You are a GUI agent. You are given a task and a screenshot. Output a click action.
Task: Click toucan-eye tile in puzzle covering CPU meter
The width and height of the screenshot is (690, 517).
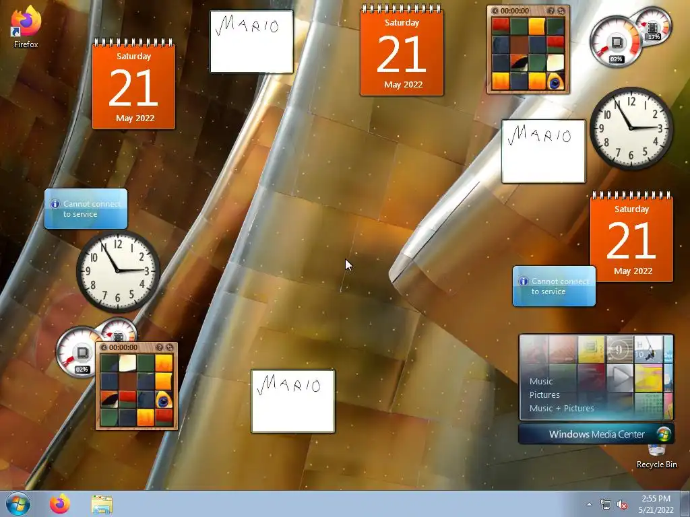click(x=164, y=400)
